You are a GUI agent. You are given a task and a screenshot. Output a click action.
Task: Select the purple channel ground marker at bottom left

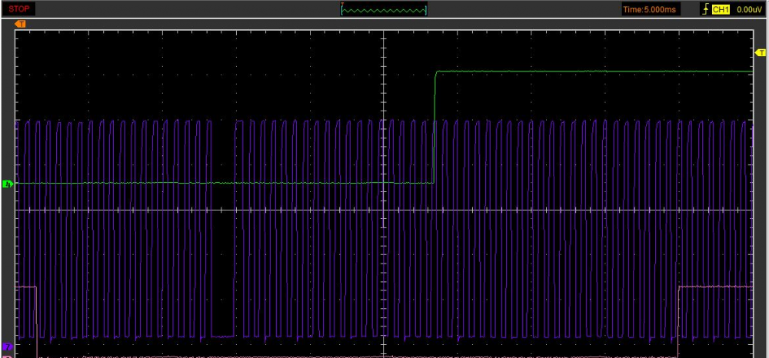[8, 346]
